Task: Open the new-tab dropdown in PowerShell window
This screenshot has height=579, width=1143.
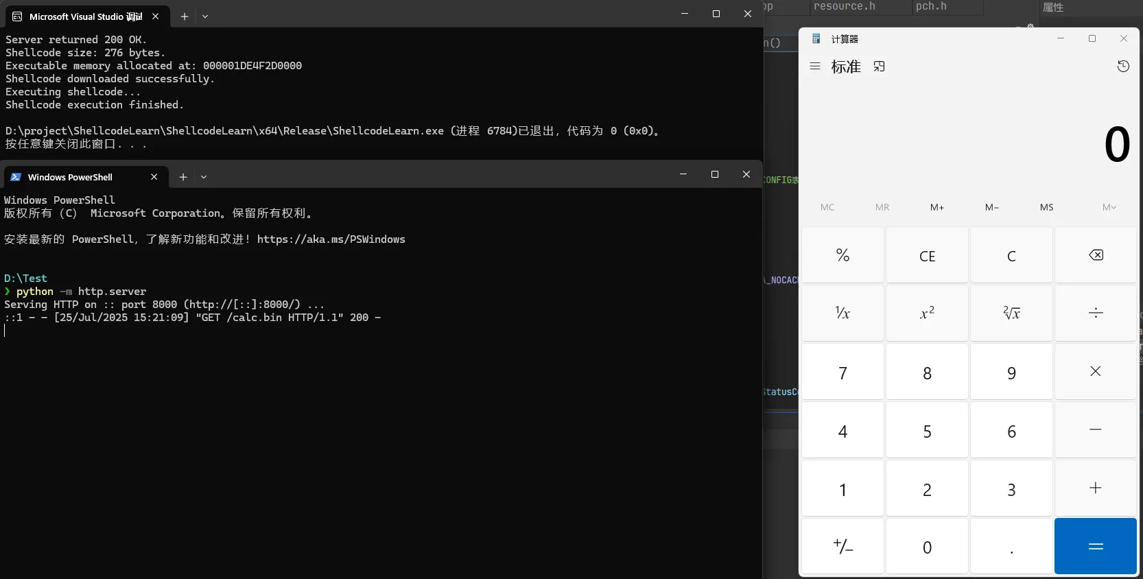Action: pos(204,177)
